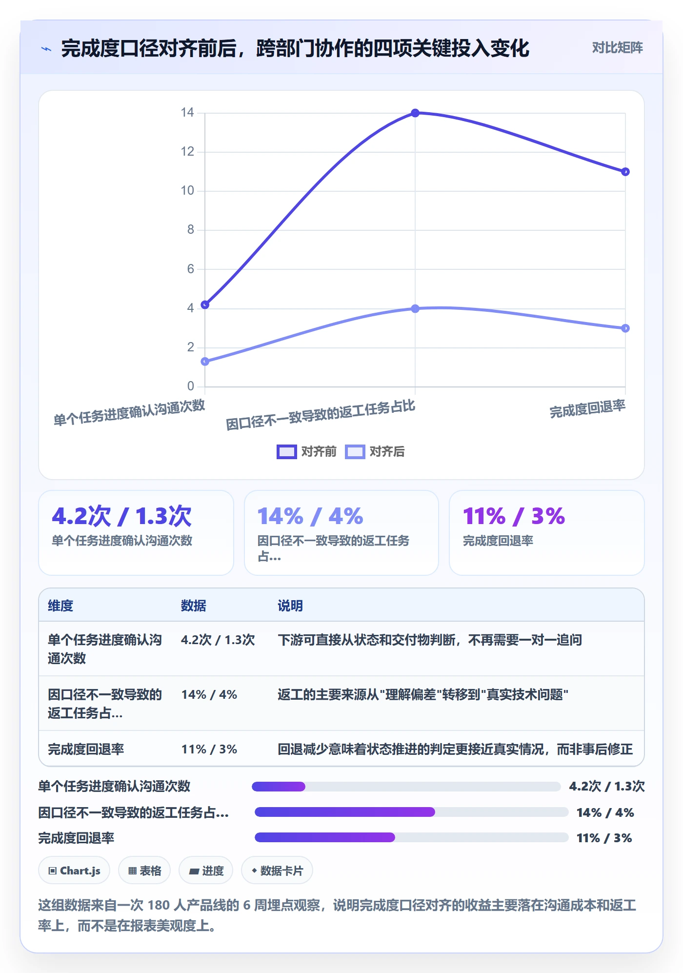Click the 对齐后 data point at 4
Image resolution: width=683 pixels, height=973 pixels.
point(415,308)
